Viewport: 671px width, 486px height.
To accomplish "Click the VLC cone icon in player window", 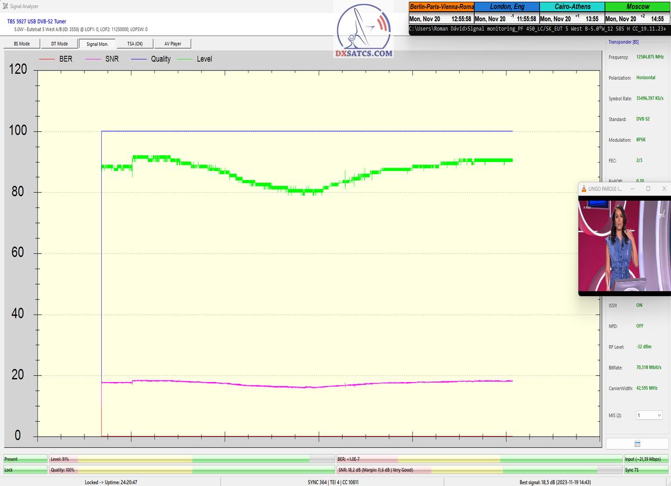I will point(584,189).
